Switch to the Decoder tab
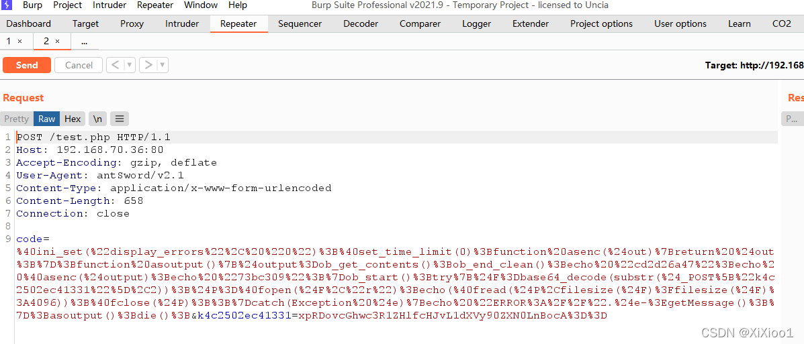This screenshot has height=344, width=804. point(361,23)
